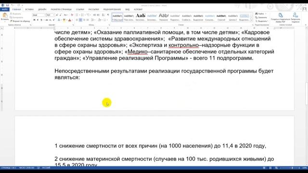
Task: Click the Text Effects icon
Action: (x=59, y=20)
